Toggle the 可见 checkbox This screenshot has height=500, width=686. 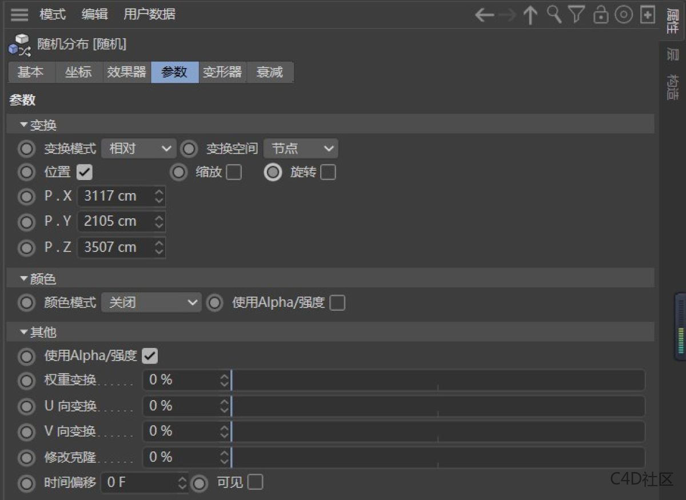(x=255, y=482)
